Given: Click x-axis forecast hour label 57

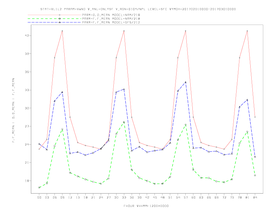Looking at the screenshot, I should point(186,197).
